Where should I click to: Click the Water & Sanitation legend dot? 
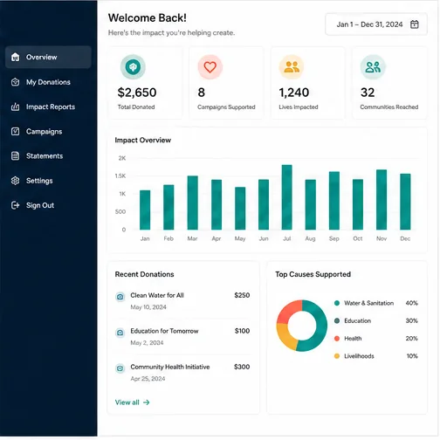point(337,303)
